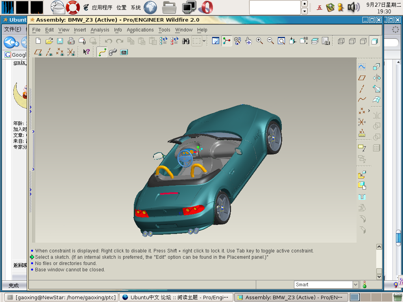Open the Analysis menu

pyautogui.click(x=100, y=30)
